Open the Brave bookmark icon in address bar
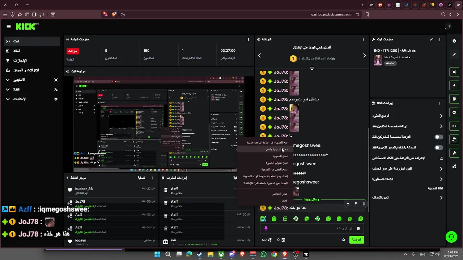 coord(367,14)
